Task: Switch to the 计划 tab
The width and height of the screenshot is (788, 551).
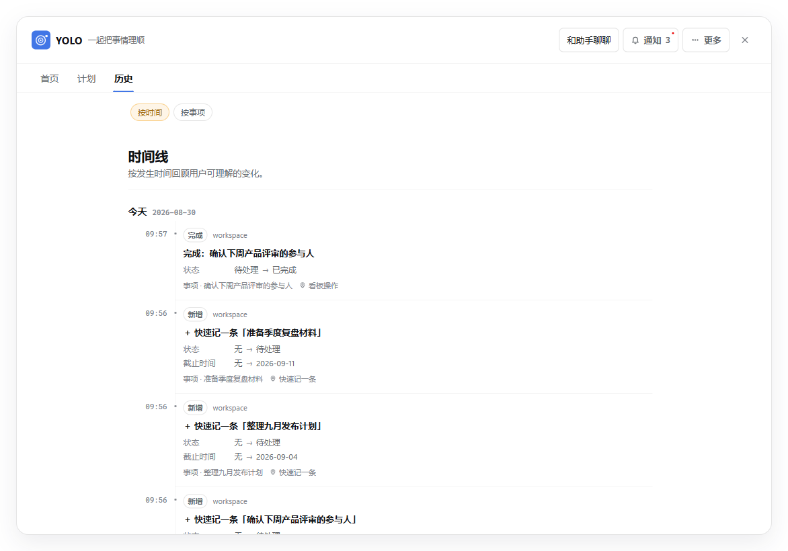Action: pos(87,79)
